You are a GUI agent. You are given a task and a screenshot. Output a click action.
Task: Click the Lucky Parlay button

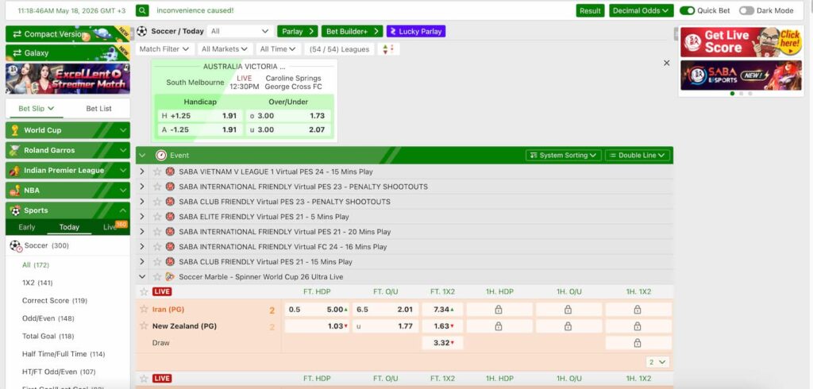pyautogui.click(x=416, y=31)
